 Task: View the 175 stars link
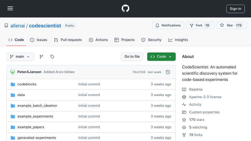click(x=197, y=120)
